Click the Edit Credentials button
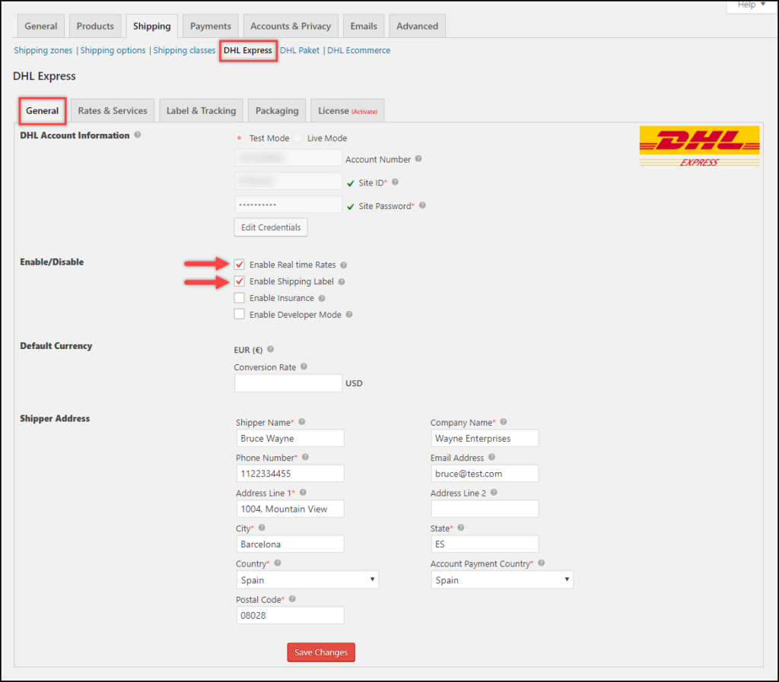 click(x=270, y=227)
